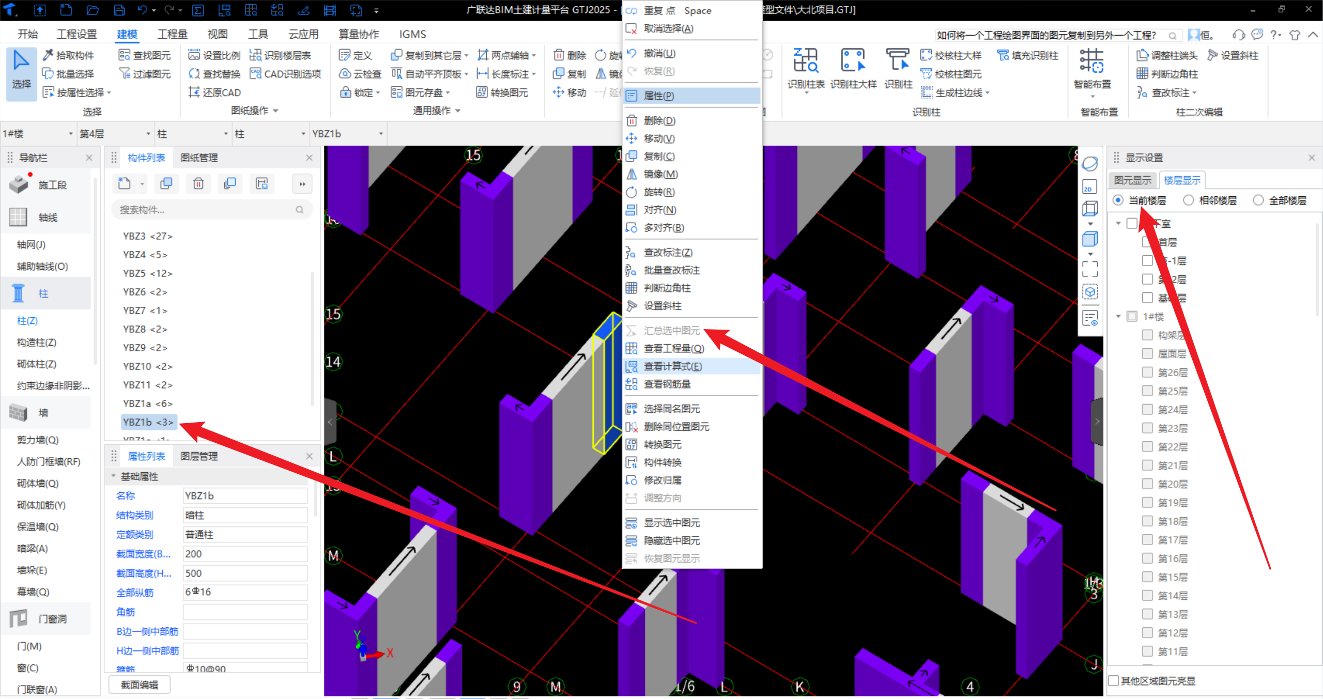Click the orbit/rotate view icon
Viewport: 1323px width, 699px height.
[1090, 163]
